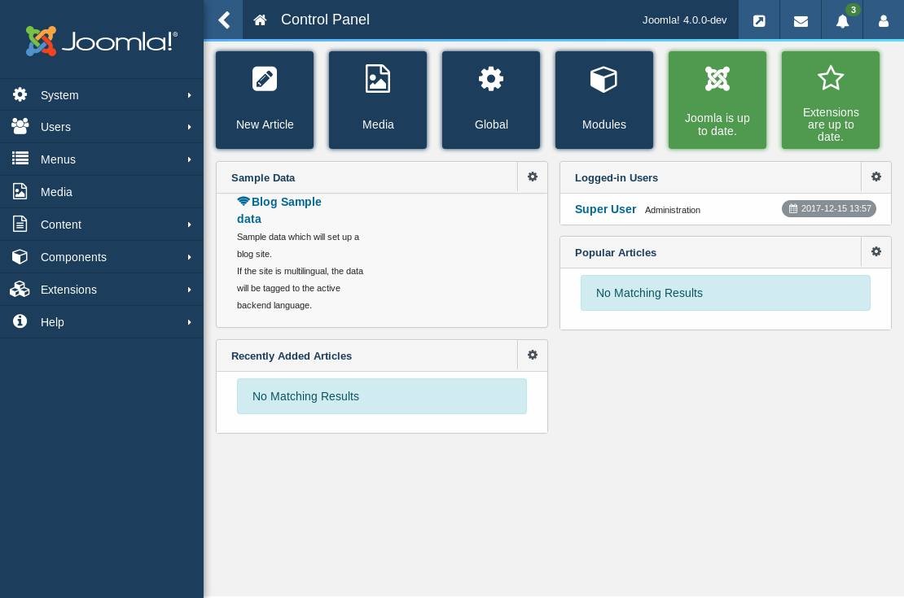Open the System menu item

tap(102, 95)
